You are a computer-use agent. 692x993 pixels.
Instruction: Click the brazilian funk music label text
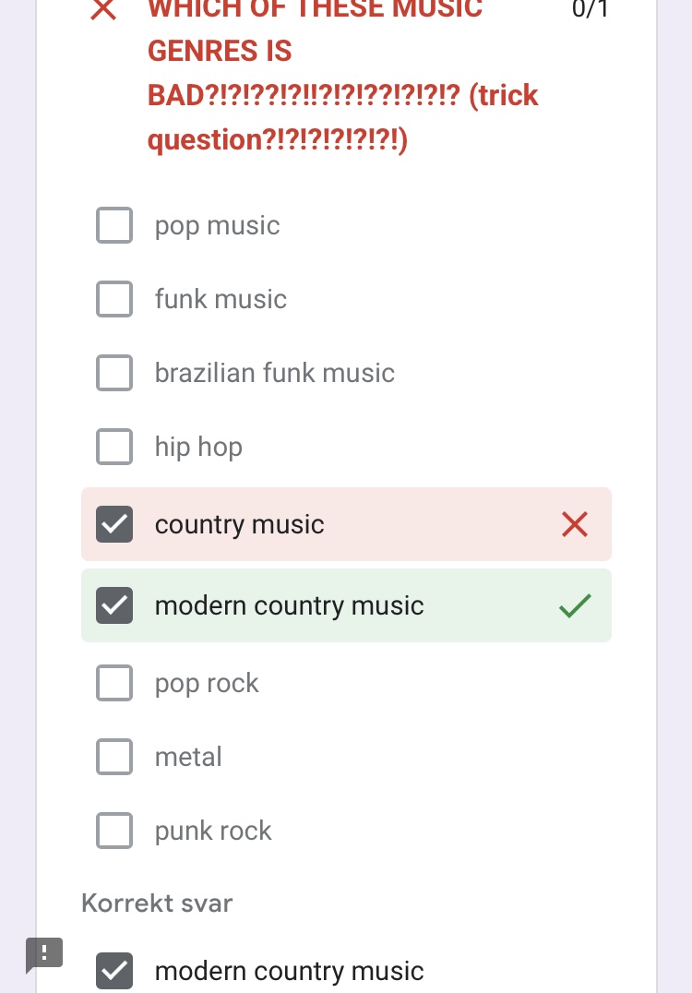[x=275, y=373]
